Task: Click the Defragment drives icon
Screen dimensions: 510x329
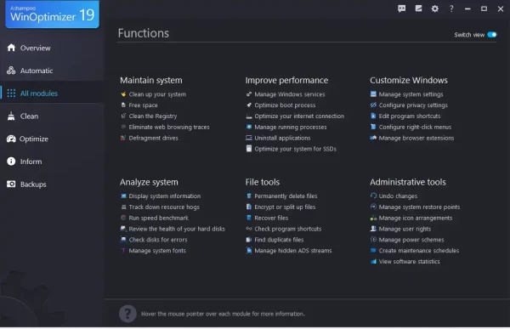Action: tap(123, 138)
